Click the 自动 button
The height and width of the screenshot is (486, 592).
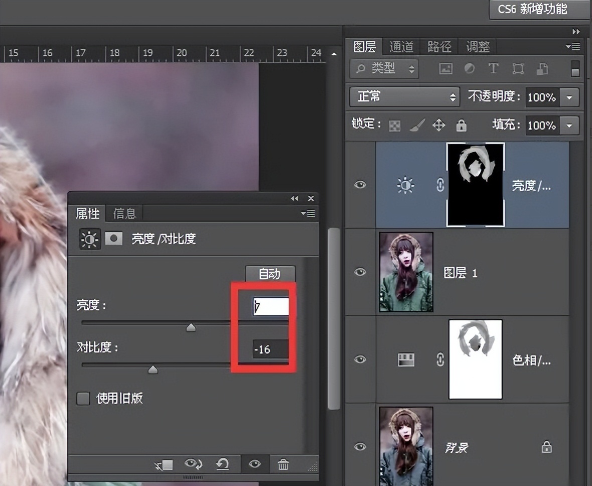point(270,274)
